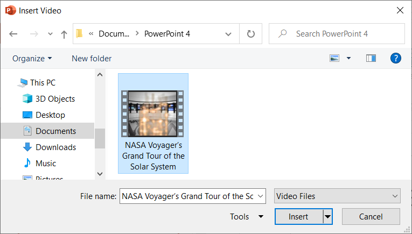
Task: Click the double chevron in address bar
Action: tap(91, 33)
